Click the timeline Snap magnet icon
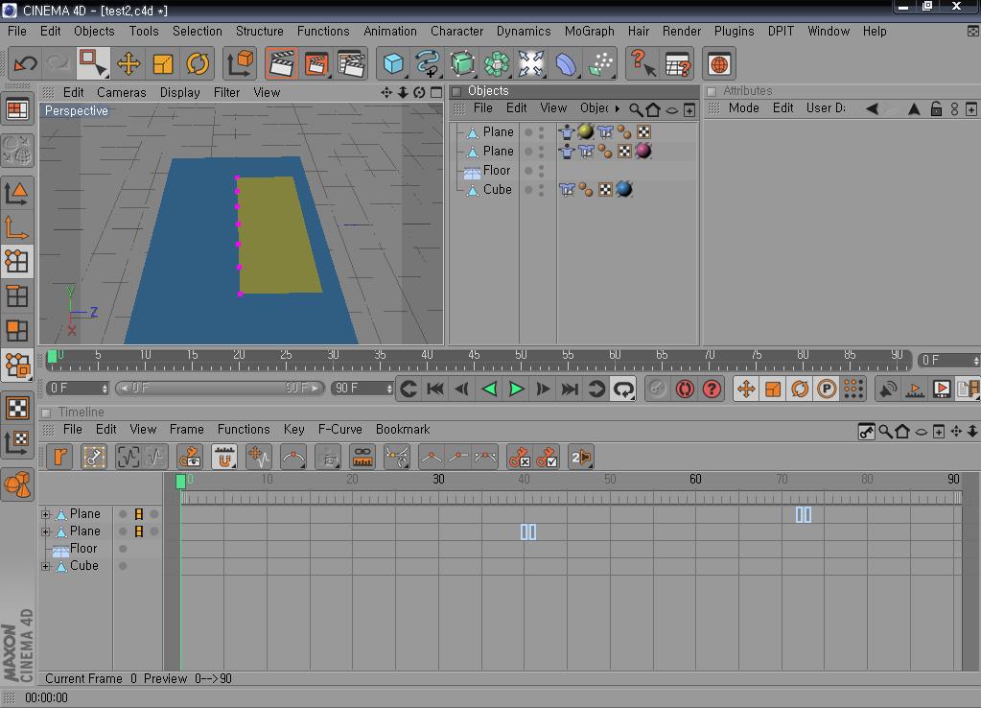Screen dimensions: 981x708 224,457
